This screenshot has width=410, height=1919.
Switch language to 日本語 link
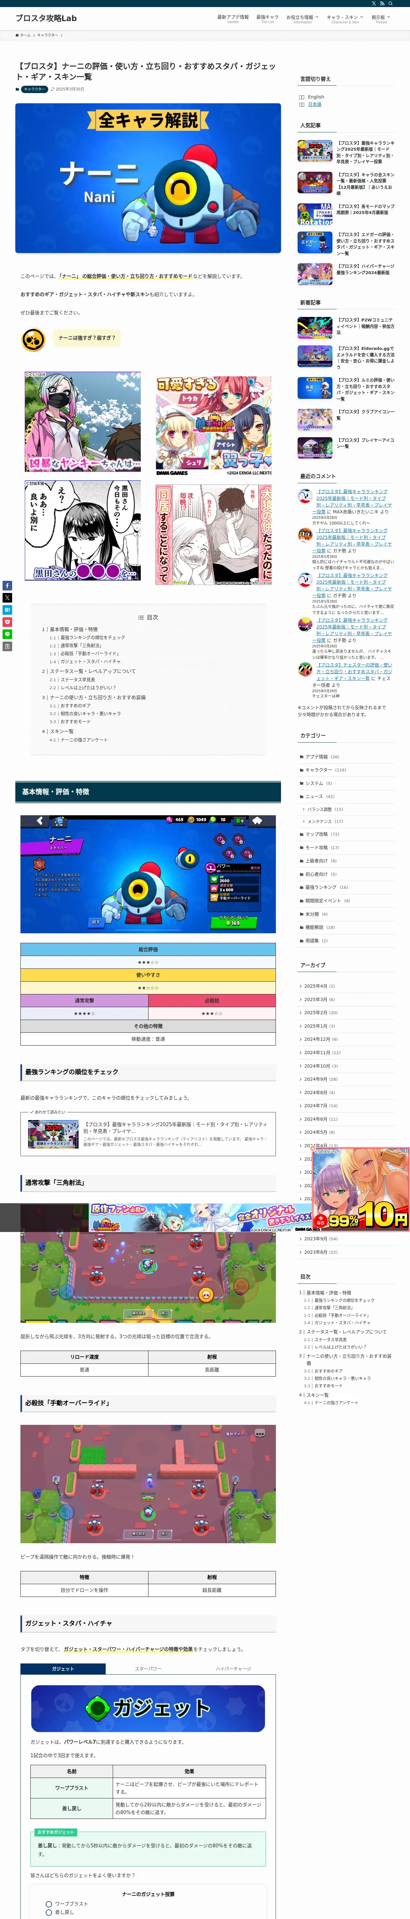pyautogui.click(x=315, y=104)
